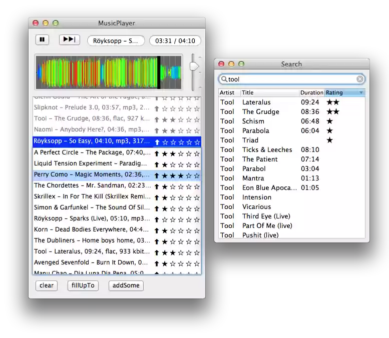
Task: Move up arrow for The Chordettes track
Action: (x=157, y=186)
